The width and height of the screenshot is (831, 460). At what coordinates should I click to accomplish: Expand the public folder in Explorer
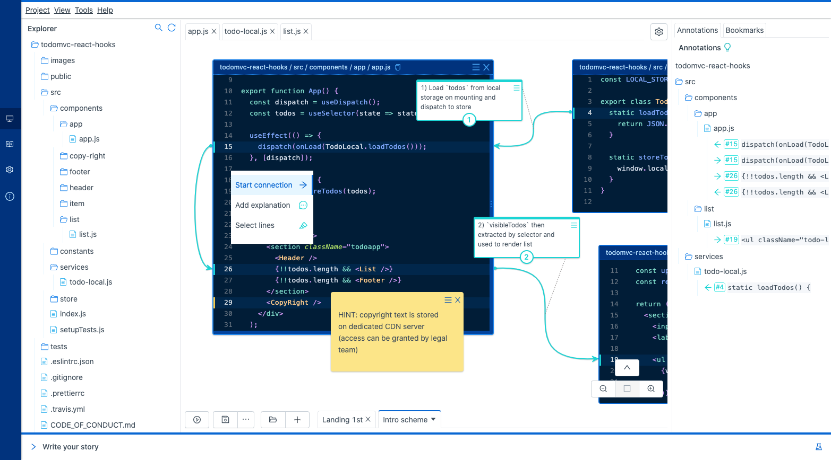(x=56, y=76)
